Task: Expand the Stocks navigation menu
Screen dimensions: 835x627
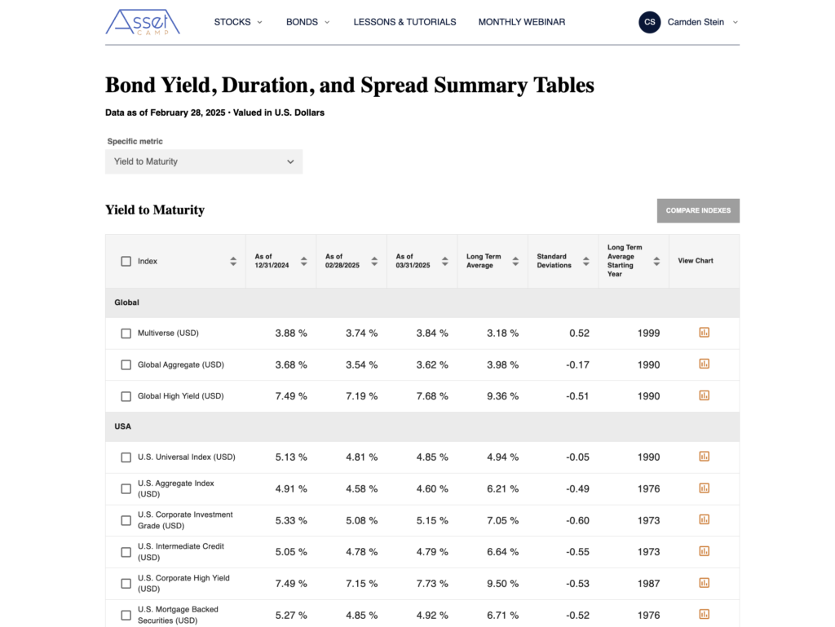Action: [238, 22]
